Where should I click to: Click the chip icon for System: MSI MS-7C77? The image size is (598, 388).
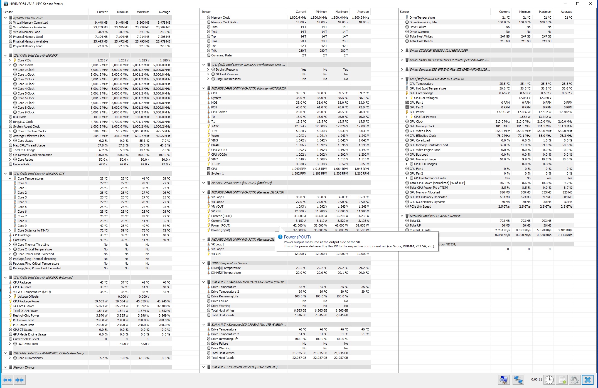point(11,18)
